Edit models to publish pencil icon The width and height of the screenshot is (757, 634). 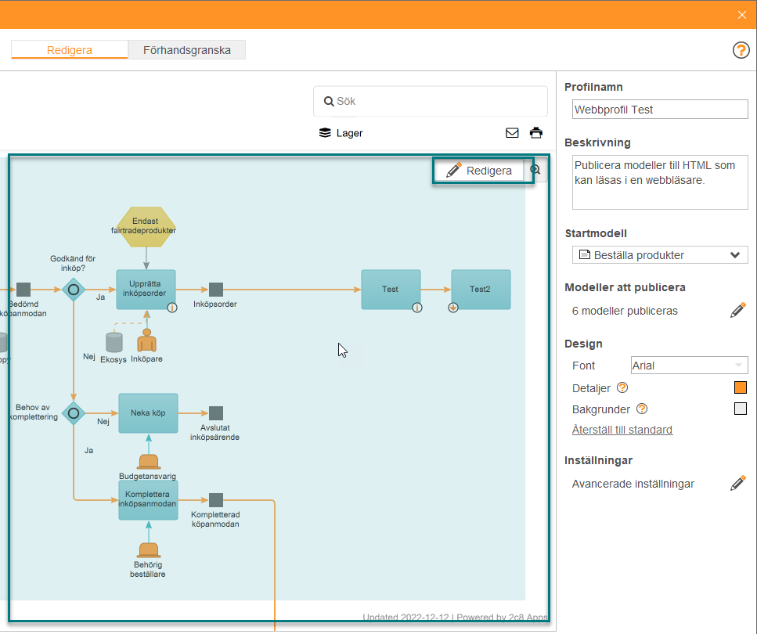(x=737, y=310)
